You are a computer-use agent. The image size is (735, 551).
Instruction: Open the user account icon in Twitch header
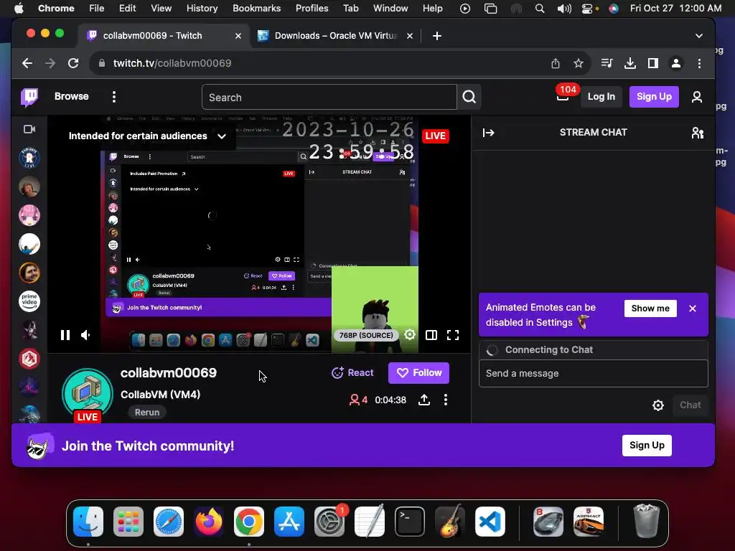pyautogui.click(x=697, y=97)
